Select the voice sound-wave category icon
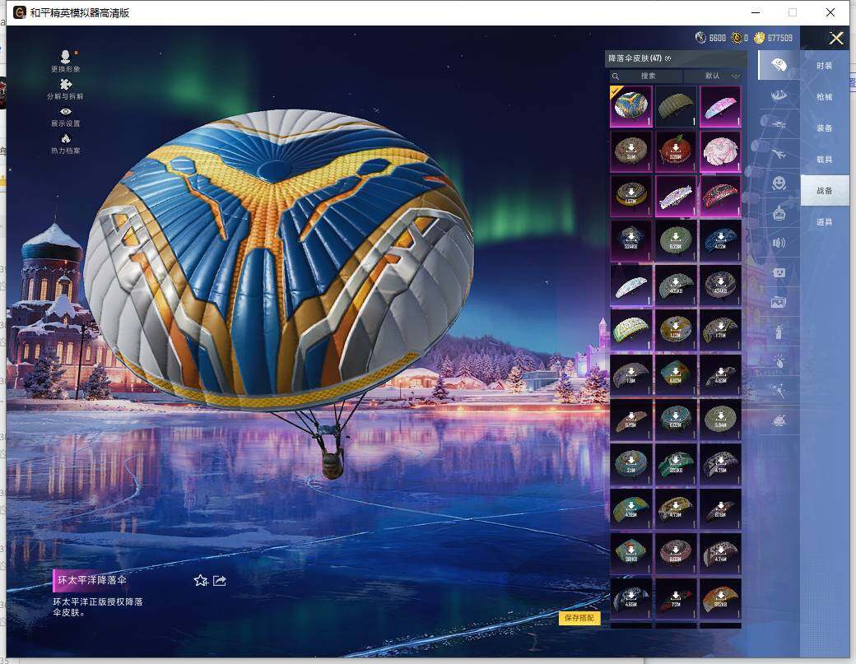The image size is (856, 664). coord(779,243)
